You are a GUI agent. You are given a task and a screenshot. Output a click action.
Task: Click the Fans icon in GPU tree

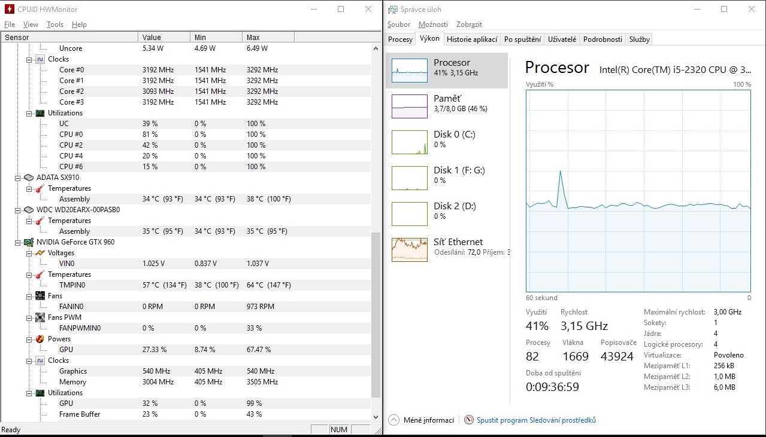40,296
